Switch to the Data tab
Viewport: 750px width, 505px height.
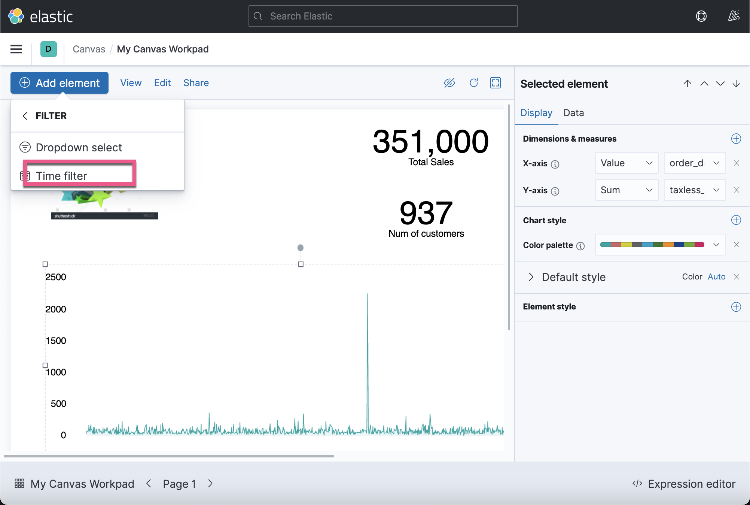tap(573, 113)
